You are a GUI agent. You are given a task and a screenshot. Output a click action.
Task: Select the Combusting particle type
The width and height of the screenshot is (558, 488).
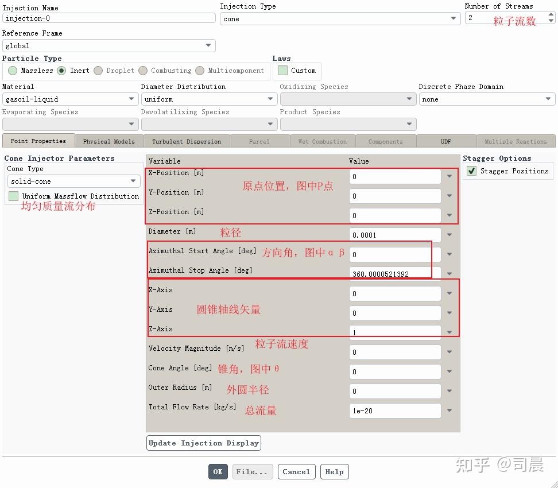143,71
